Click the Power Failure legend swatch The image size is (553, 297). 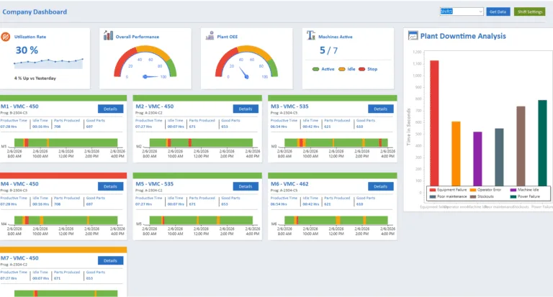pyautogui.click(x=513, y=196)
